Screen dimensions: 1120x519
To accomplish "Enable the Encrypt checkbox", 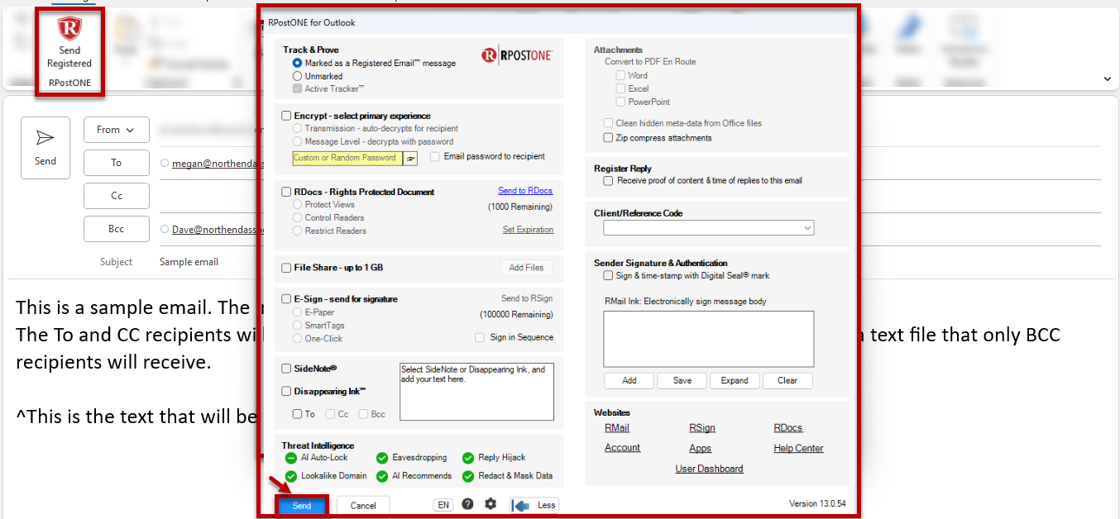I will pyautogui.click(x=286, y=116).
